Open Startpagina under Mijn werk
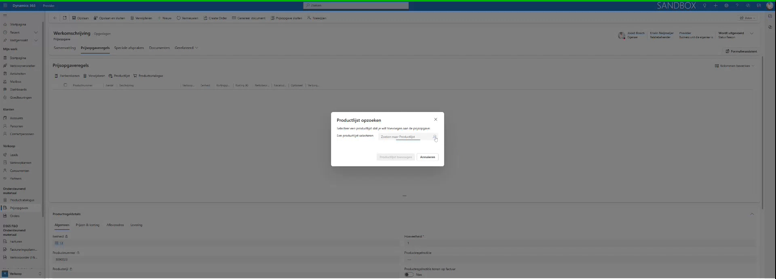Screen dimensions: 776x279 coord(18,58)
